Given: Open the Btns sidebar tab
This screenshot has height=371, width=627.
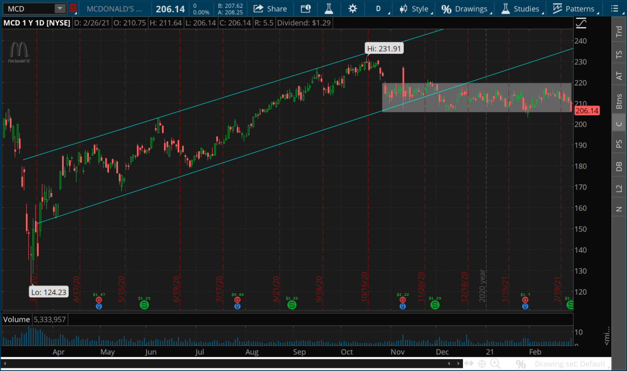Looking at the screenshot, I should 619,101.
